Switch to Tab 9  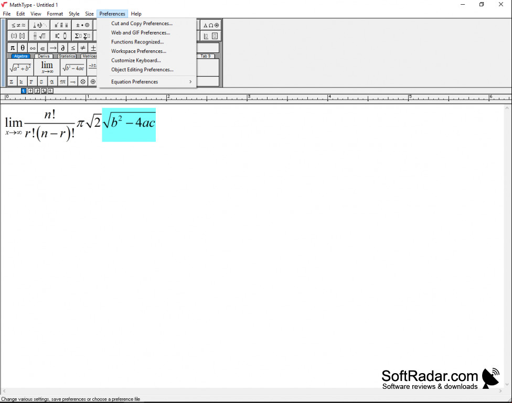[206, 56]
